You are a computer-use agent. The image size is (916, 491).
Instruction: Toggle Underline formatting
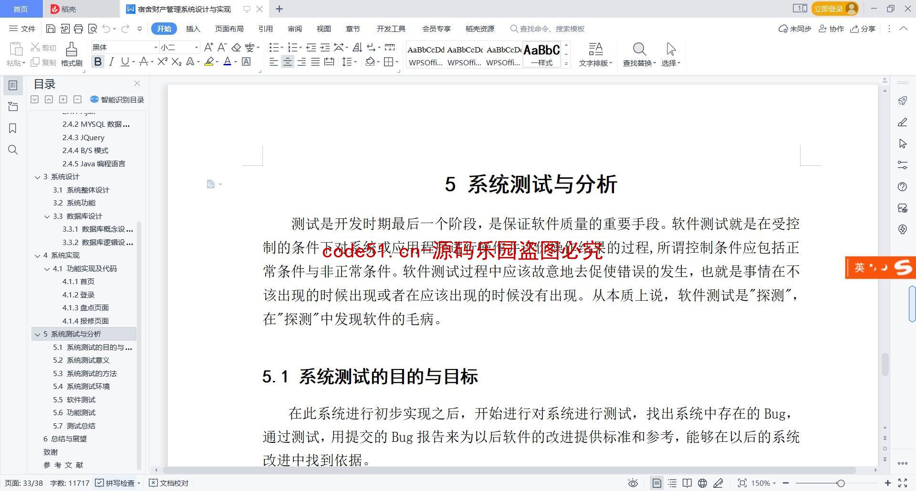point(125,61)
